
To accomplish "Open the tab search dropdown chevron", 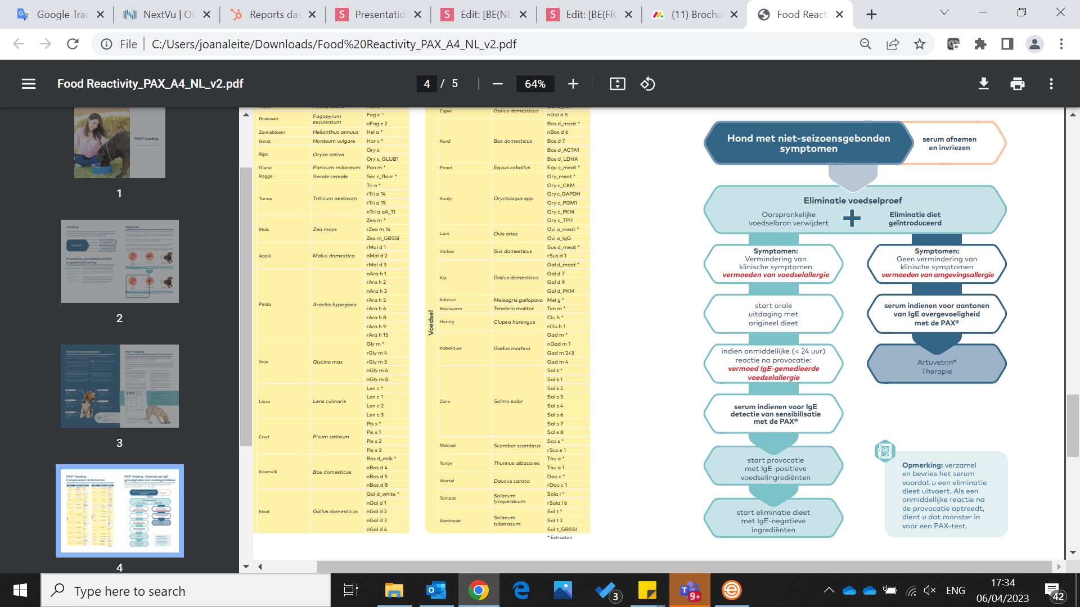I will click(944, 13).
